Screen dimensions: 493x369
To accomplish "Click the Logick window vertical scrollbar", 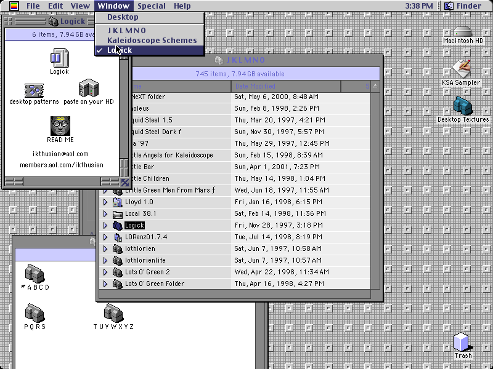I will tap(124, 109).
